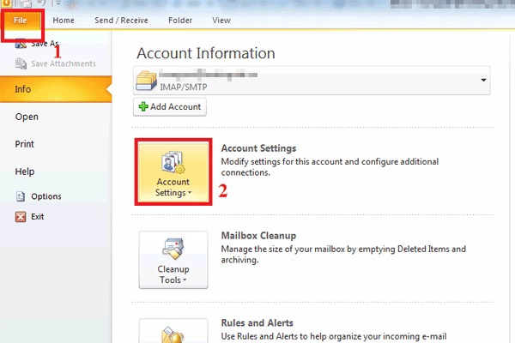515x343 pixels.
Task: Open the Cleanup Tools dropdown button
Action: pyautogui.click(x=173, y=260)
